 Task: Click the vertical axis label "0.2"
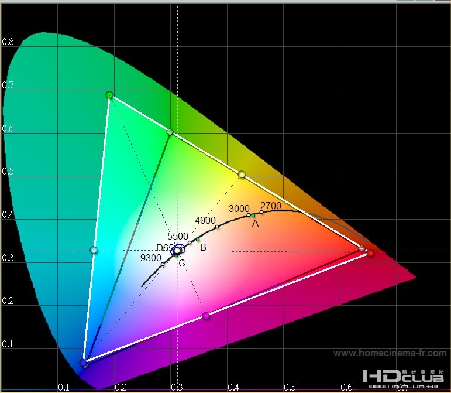(x=8, y=300)
